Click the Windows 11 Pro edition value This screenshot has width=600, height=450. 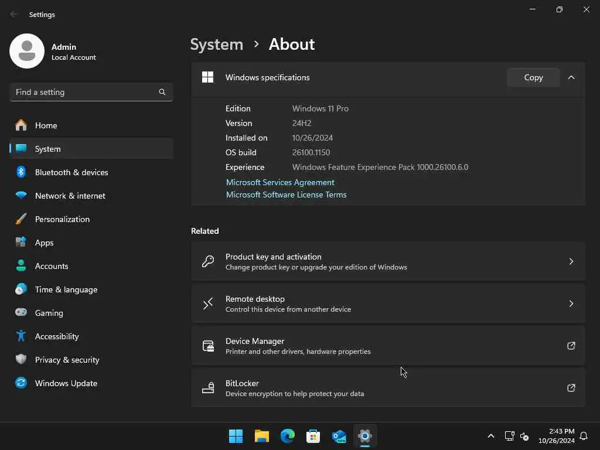(x=321, y=108)
